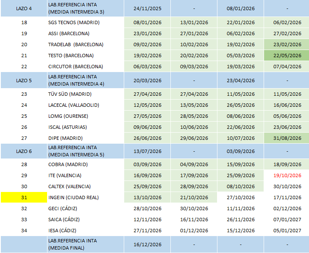309x253 pixels.
Task: Click date 24/11/2025 in LAZO 4 row
Action: click(147, 8)
